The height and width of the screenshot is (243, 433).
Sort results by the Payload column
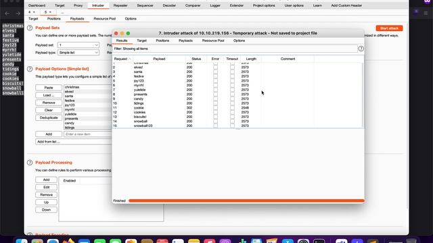(159, 59)
